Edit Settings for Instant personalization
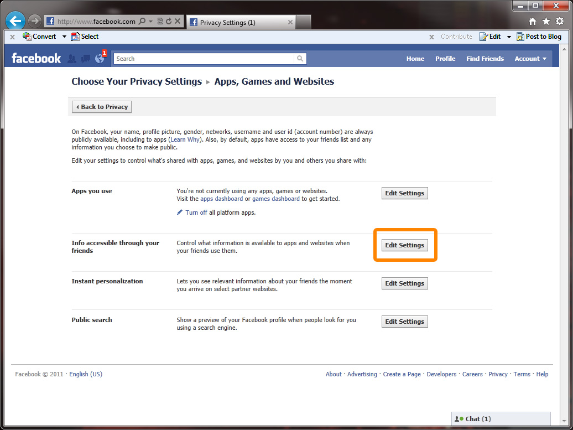Viewport: 573px width, 430px height. [404, 283]
